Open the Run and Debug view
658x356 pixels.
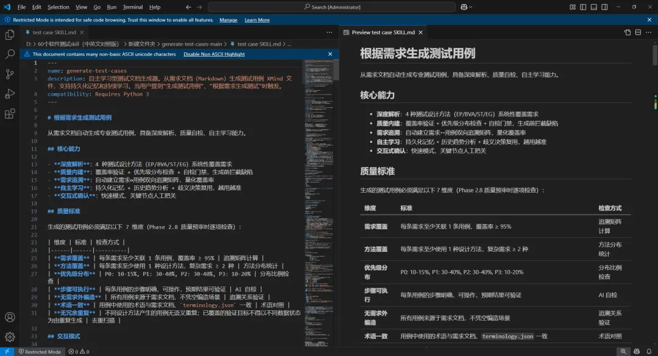click(x=10, y=94)
